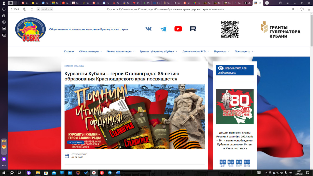The image size is (313, 176).
Task: Open the VK social network icon
Action: tap(148, 29)
